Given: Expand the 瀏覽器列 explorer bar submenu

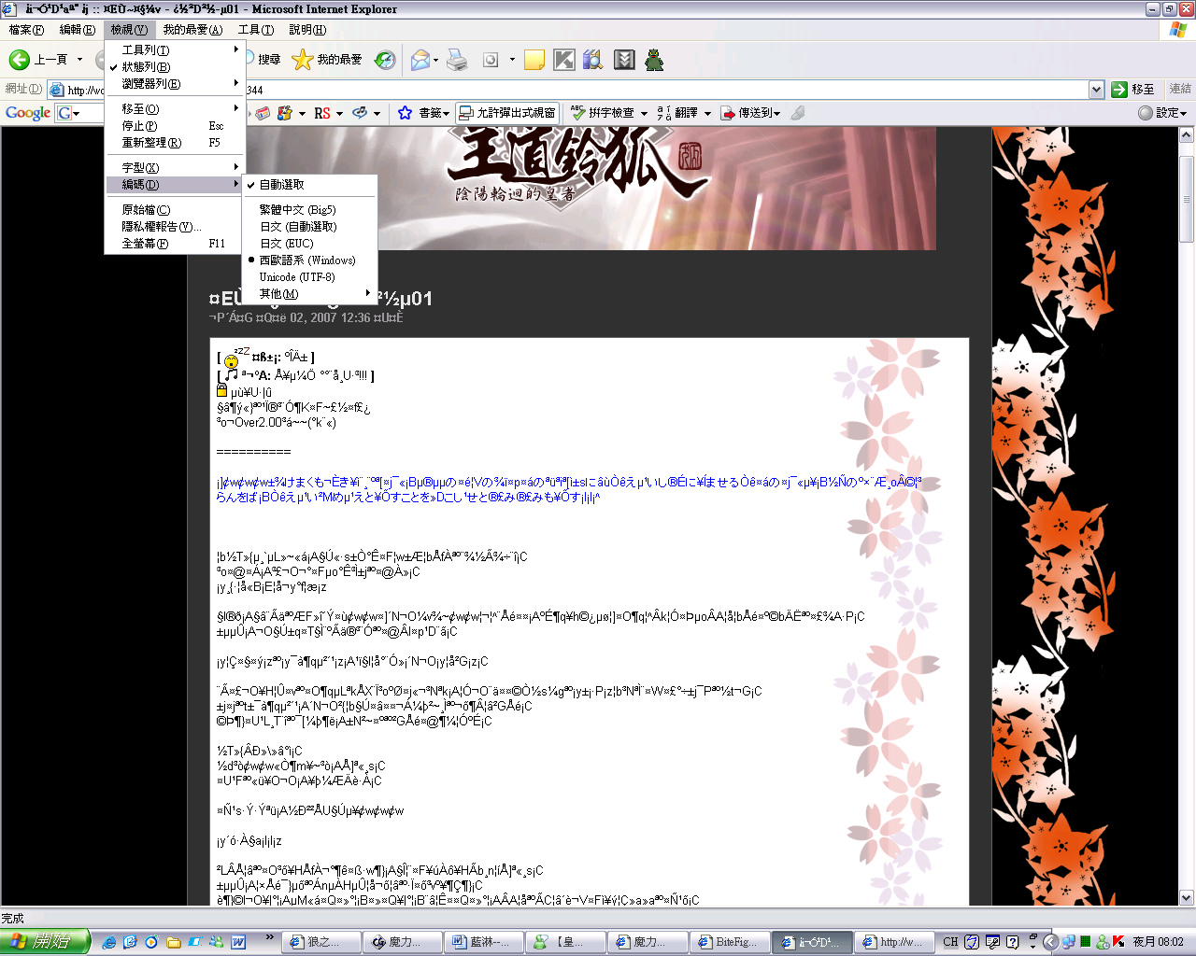Looking at the screenshot, I should point(175,84).
